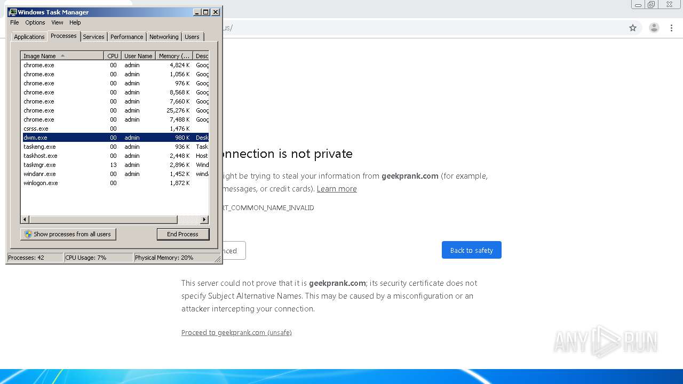Image resolution: width=683 pixels, height=384 pixels.
Task: Bookmark this page with the star icon
Action: [633, 28]
